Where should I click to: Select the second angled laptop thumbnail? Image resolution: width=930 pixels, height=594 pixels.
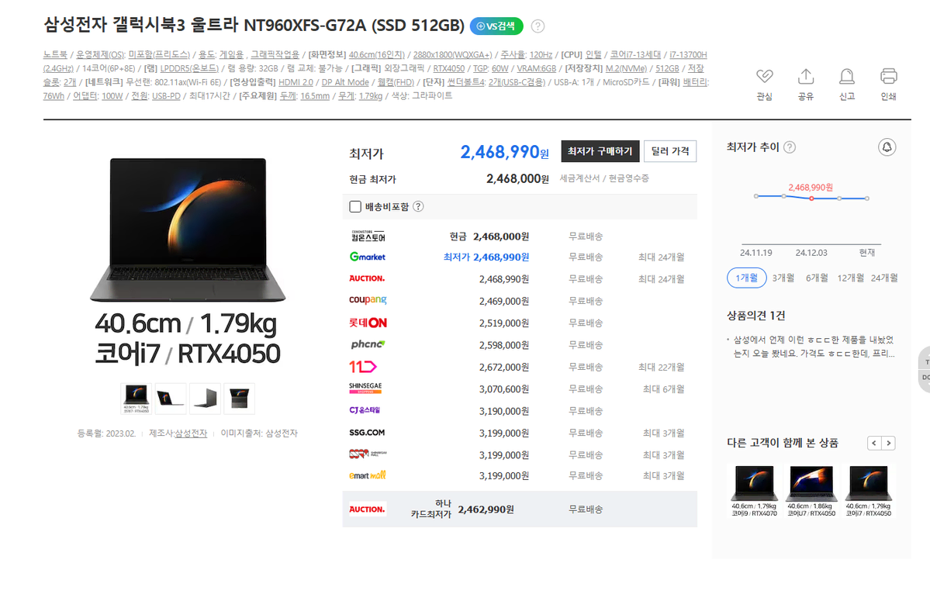[170, 398]
